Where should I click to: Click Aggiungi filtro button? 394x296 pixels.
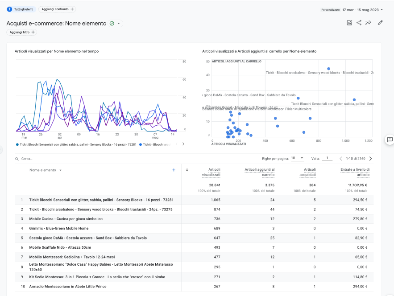click(x=22, y=32)
